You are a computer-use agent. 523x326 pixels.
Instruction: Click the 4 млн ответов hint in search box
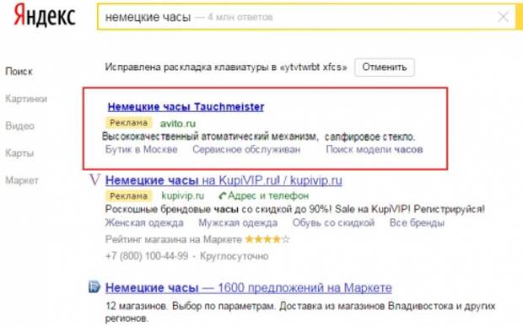click(x=240, y=17)
